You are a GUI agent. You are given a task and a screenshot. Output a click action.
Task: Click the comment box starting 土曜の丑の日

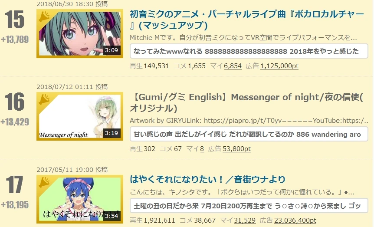coord(249,206)
